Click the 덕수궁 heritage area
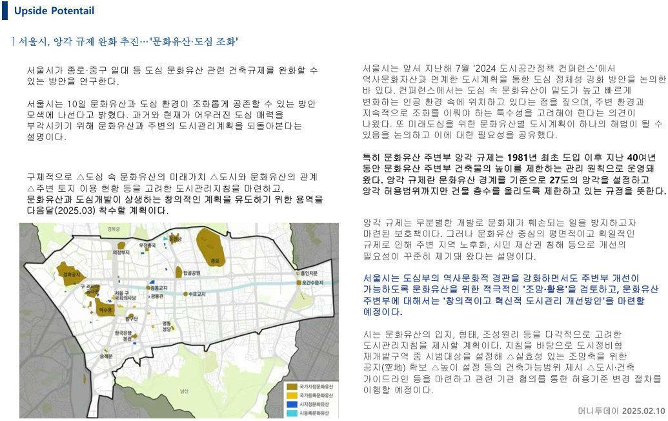Viewport: 668px width, 421px height. (105, 309)
